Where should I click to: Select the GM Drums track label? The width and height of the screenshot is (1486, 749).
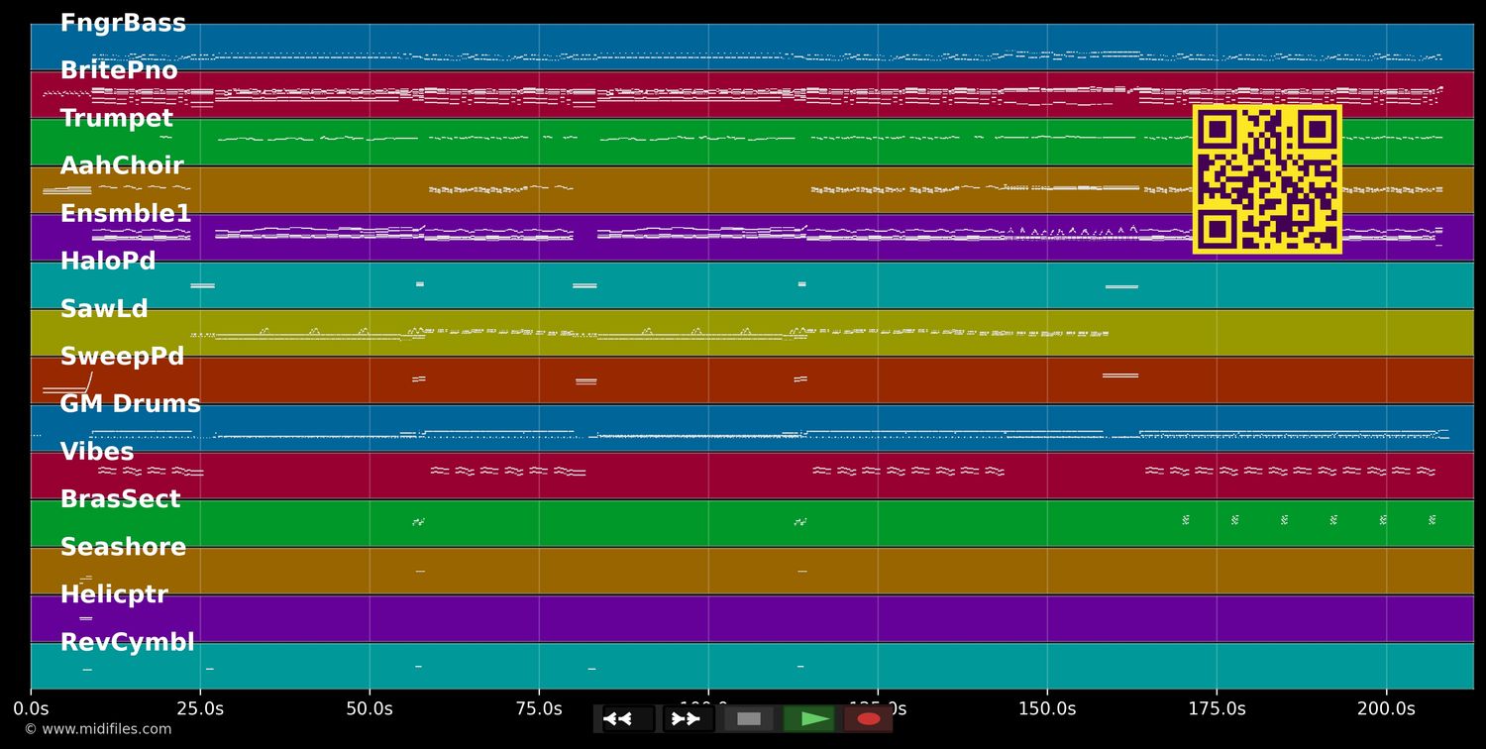click(130, 403)
